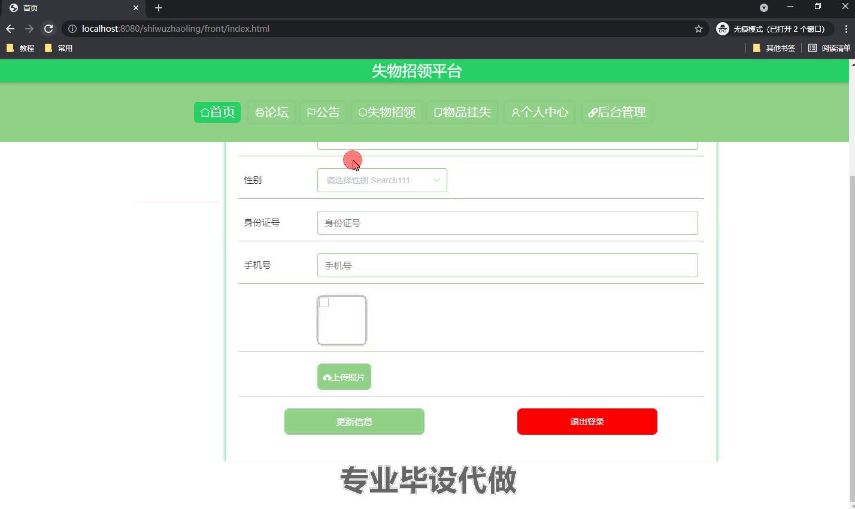This screenshot has height=509, width=855.
Task: Click the 上传照片 upload photo button
Action: (x=344, y=377)
